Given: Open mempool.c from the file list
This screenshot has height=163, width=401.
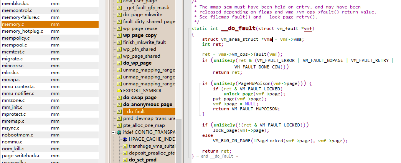Looking at the screenshot, I should (50, 45).
